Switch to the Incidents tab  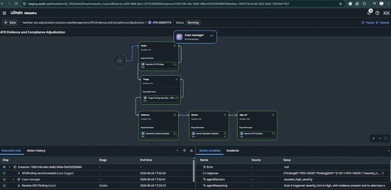(x=233, y=150)
